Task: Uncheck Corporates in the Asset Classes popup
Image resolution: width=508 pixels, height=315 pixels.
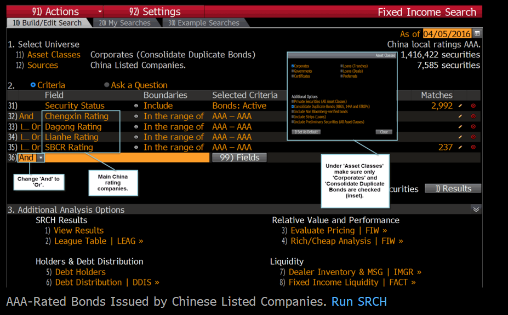Action: tap(293, 66)
